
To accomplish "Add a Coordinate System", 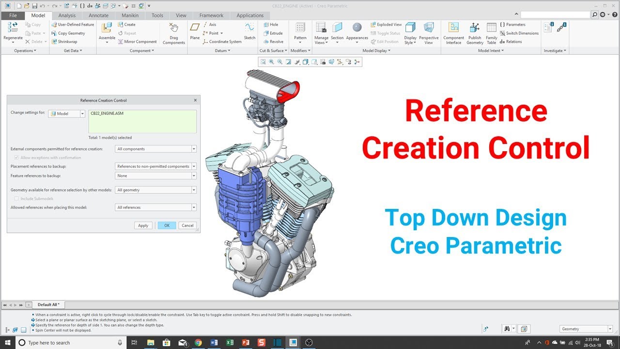I will pos(222,42).
